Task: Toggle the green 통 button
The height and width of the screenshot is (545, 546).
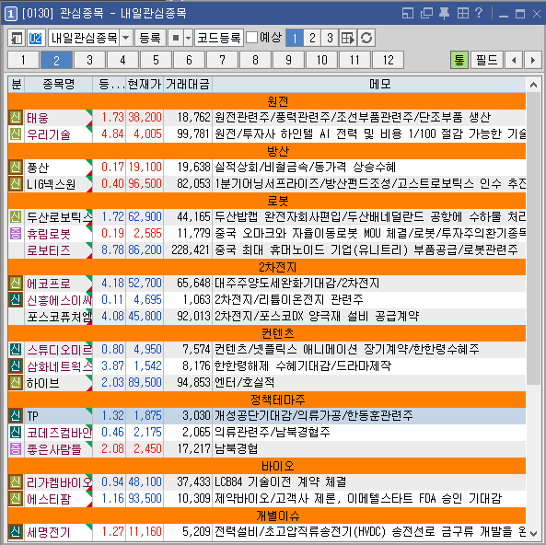Action: coord(459,60)
